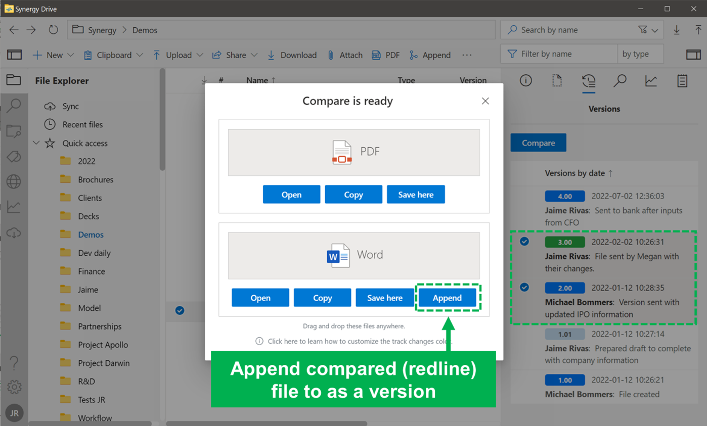Open the analytics chart sidebar icon

pos(14,207)
